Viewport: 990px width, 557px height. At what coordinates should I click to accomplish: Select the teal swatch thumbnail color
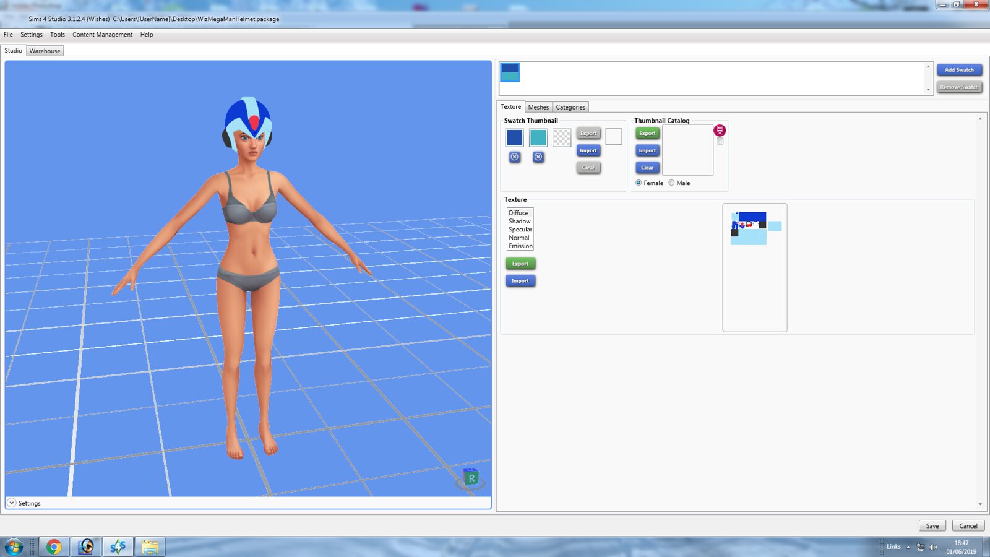(x=538, y=137)
